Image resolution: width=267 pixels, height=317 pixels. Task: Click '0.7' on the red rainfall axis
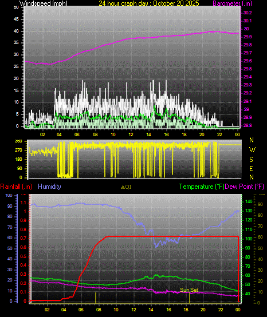click(23, 239)
